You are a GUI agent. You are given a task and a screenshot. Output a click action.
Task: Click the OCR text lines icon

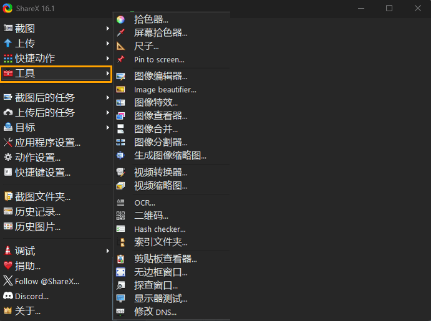(120, 203)
